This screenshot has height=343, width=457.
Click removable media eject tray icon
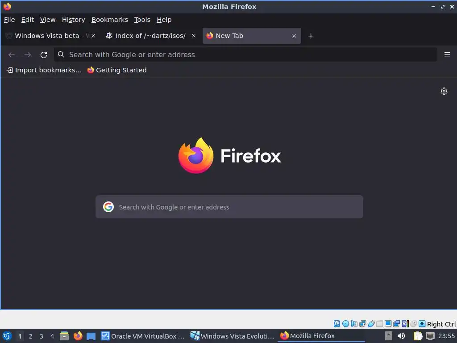point(388,336)
